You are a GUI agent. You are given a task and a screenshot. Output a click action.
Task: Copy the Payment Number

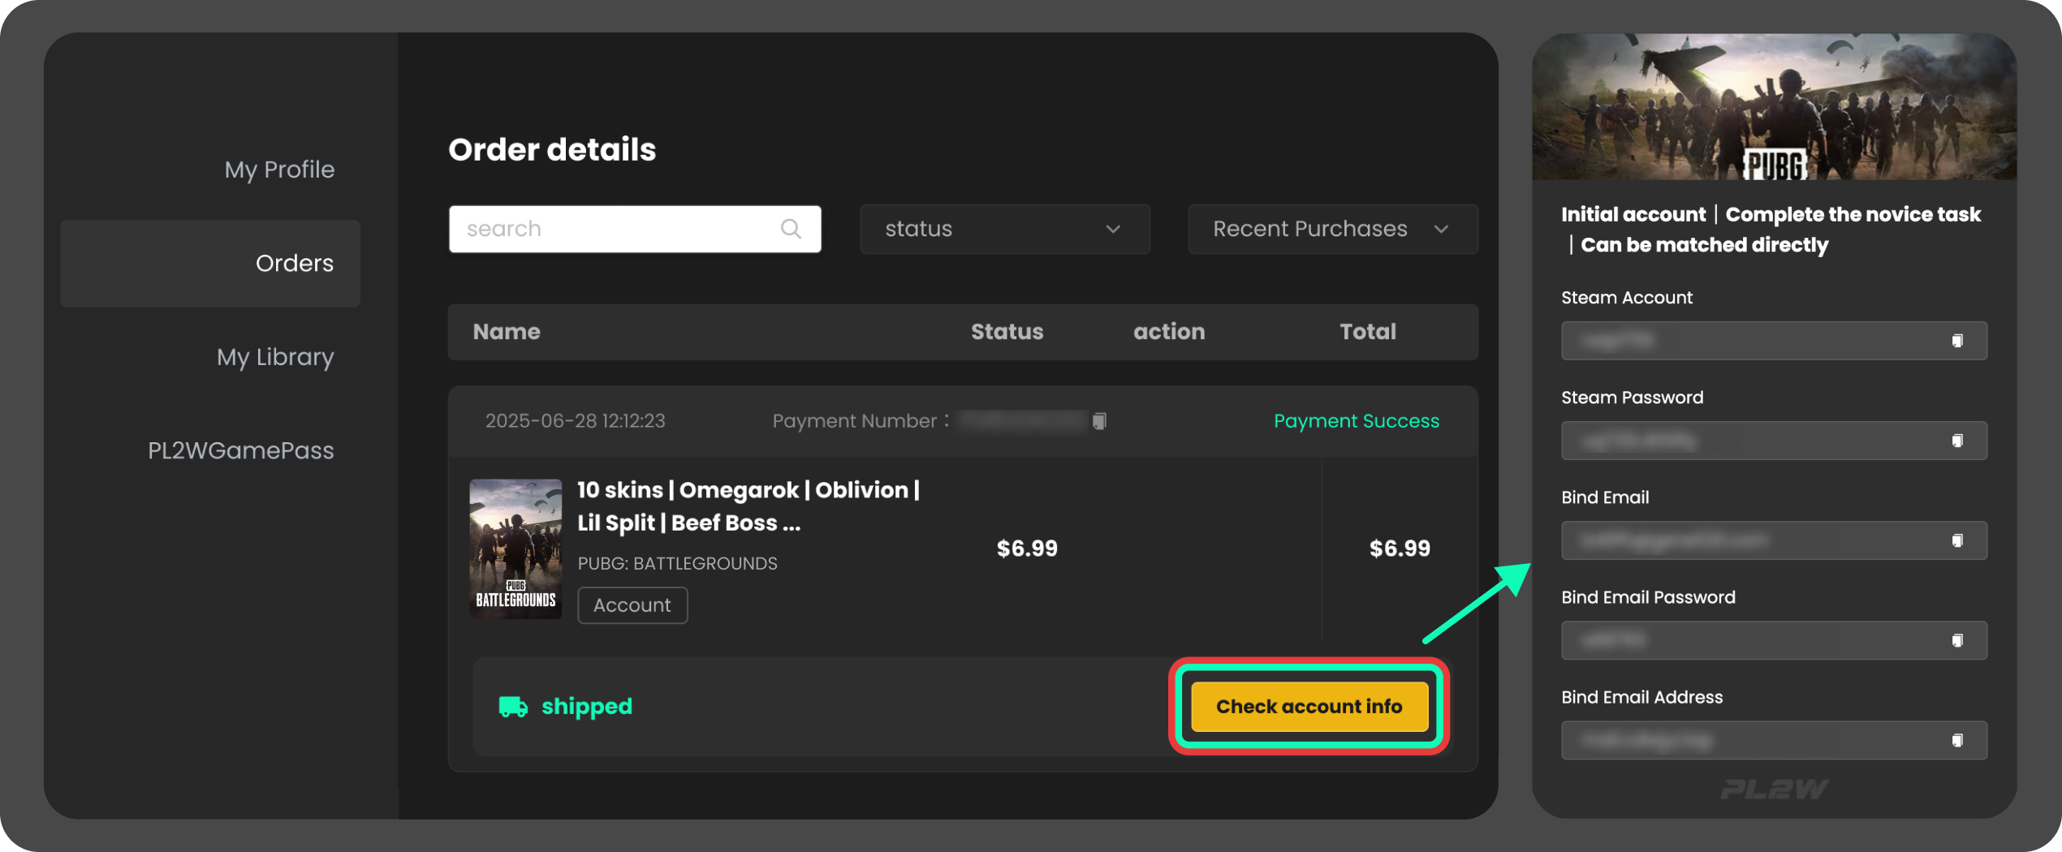pyautogui.click(x=1099, y=421)
